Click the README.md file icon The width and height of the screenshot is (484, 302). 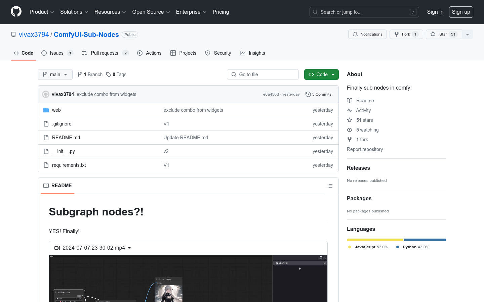(x=46, y=138)
